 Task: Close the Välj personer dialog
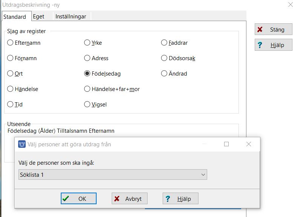click(248, 144)
